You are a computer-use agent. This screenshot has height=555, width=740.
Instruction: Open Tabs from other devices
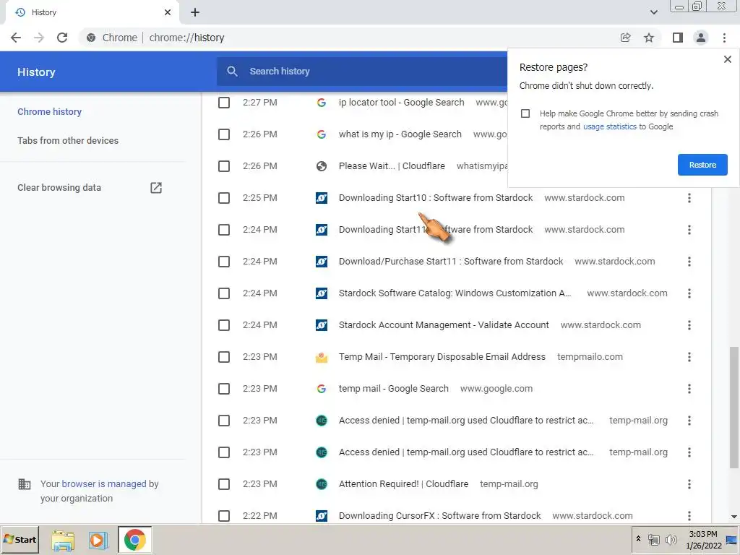68,141
